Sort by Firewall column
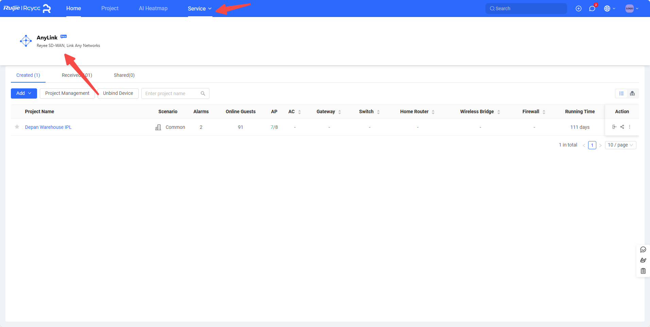The image size is (650, 327). tap(544, 112)
